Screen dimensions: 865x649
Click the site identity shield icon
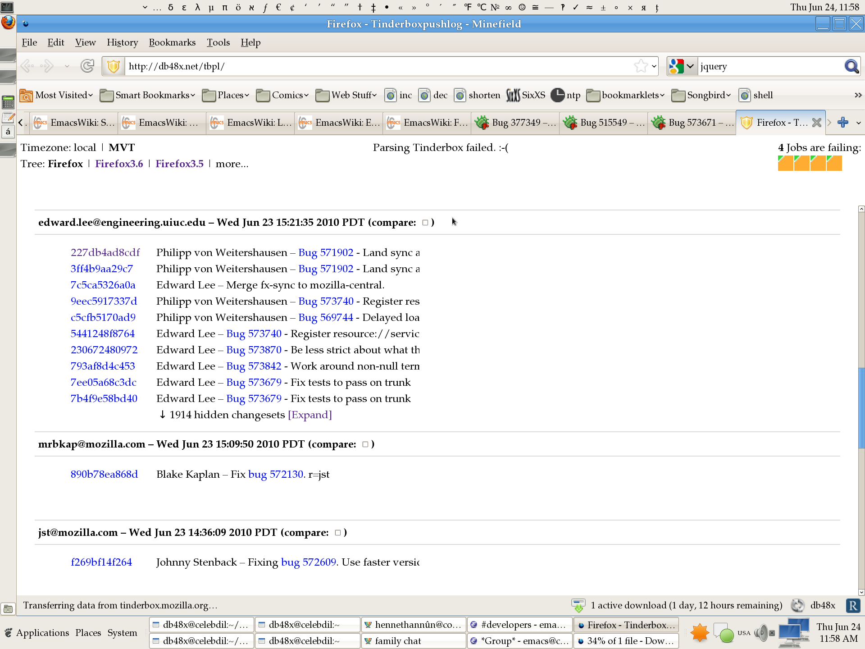coord(113,66)
